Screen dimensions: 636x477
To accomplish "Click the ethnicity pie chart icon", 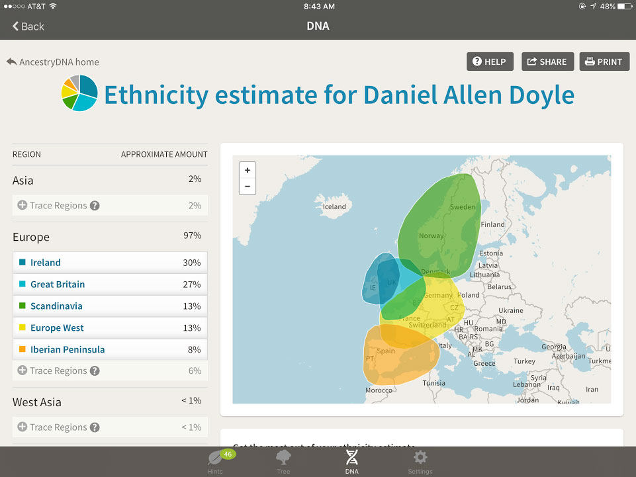I will click(79, 93).
